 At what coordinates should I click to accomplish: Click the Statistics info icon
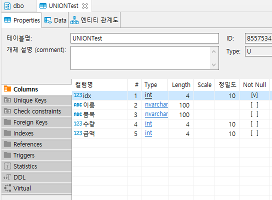(x=7, y=166)
